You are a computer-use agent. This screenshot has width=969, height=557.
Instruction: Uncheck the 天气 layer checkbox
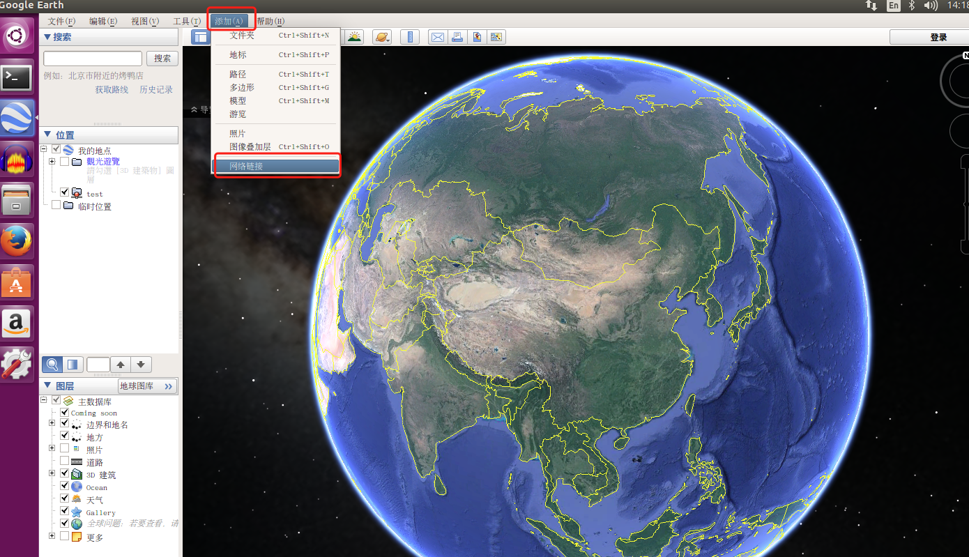[65, 498]
